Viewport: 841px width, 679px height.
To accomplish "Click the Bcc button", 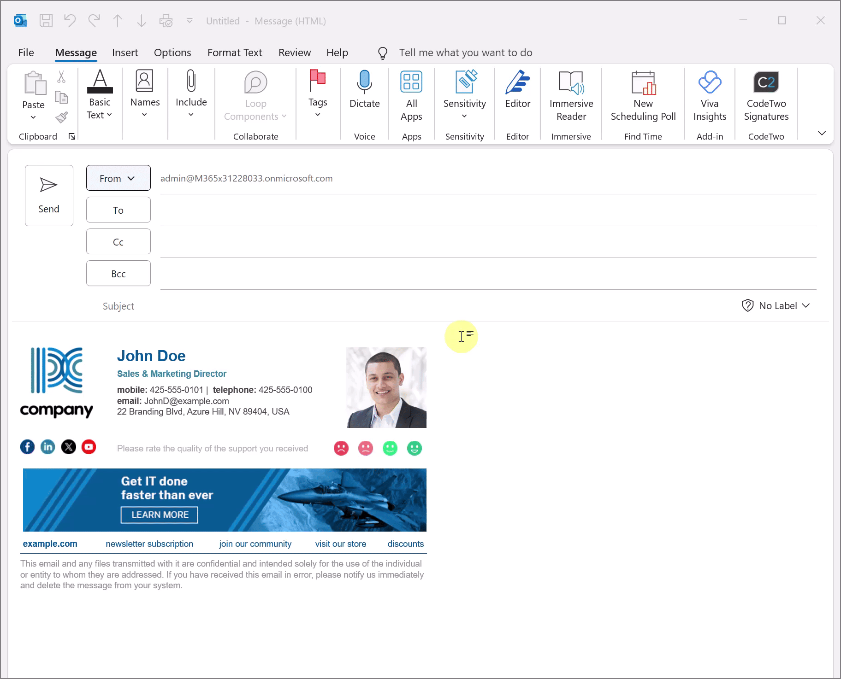I will click(x=118, y=273).
